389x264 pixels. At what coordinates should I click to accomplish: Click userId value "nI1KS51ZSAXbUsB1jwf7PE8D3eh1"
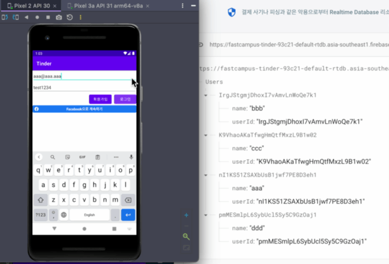coord(311,201)
